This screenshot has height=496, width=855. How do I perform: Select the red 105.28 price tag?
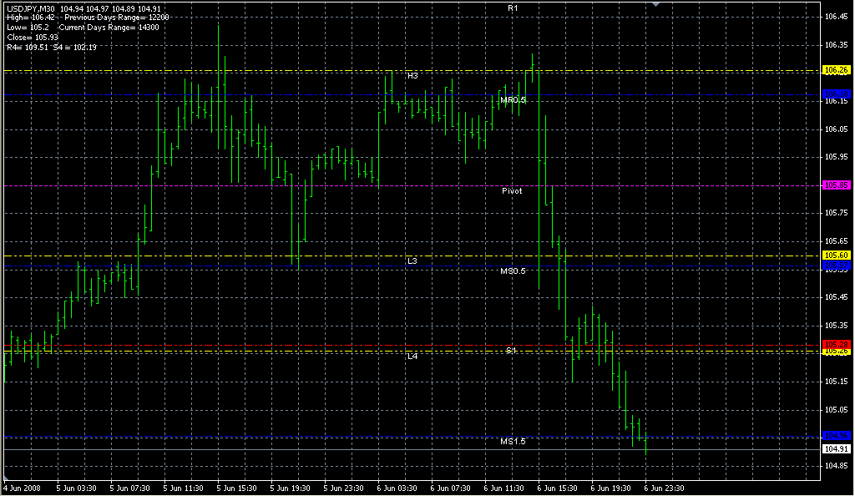(x=837, y=344)
